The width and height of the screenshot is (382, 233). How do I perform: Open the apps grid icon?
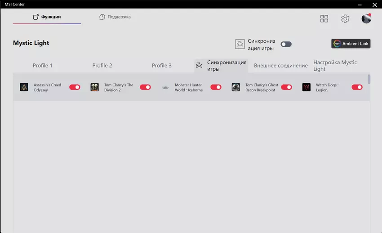point(324,18)
